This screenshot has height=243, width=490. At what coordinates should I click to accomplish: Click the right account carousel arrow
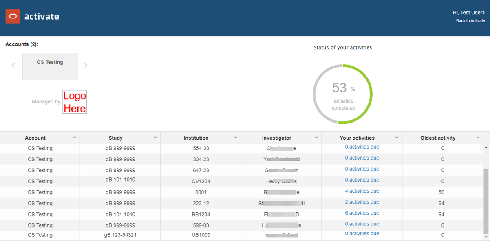pyautogui.click(x=86, y=65)
